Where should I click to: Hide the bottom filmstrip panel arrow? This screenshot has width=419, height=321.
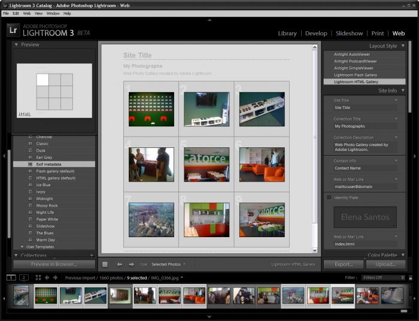[x=209, y=317]
